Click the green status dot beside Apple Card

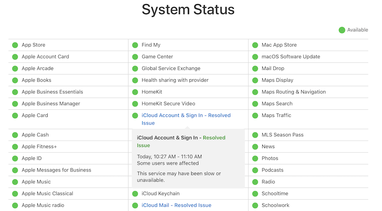coord(15,116)
